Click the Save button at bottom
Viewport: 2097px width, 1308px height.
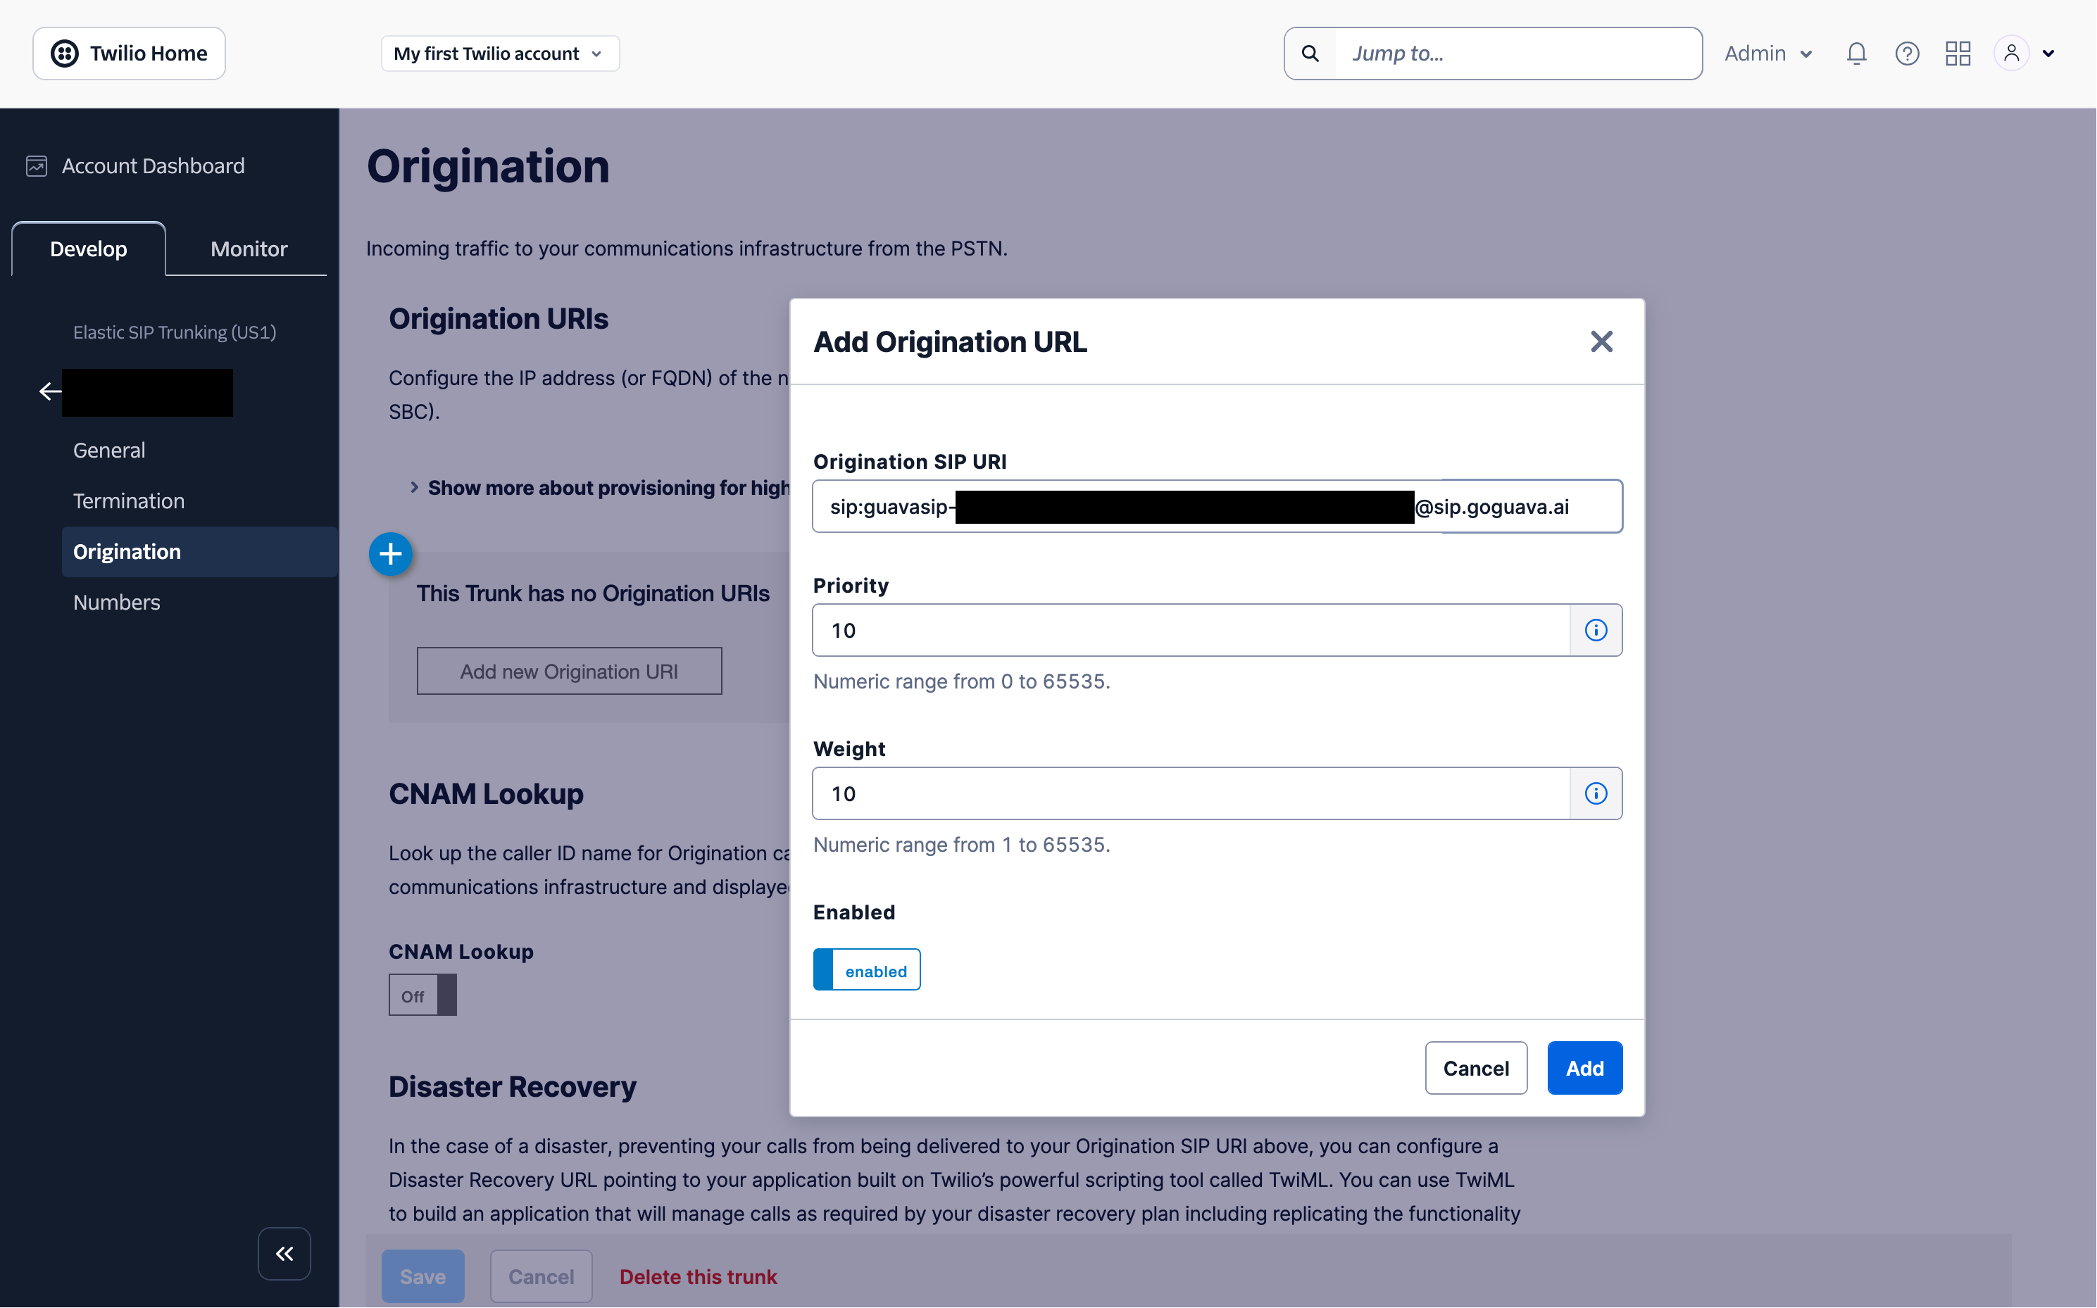click(x=423, y=1278)
